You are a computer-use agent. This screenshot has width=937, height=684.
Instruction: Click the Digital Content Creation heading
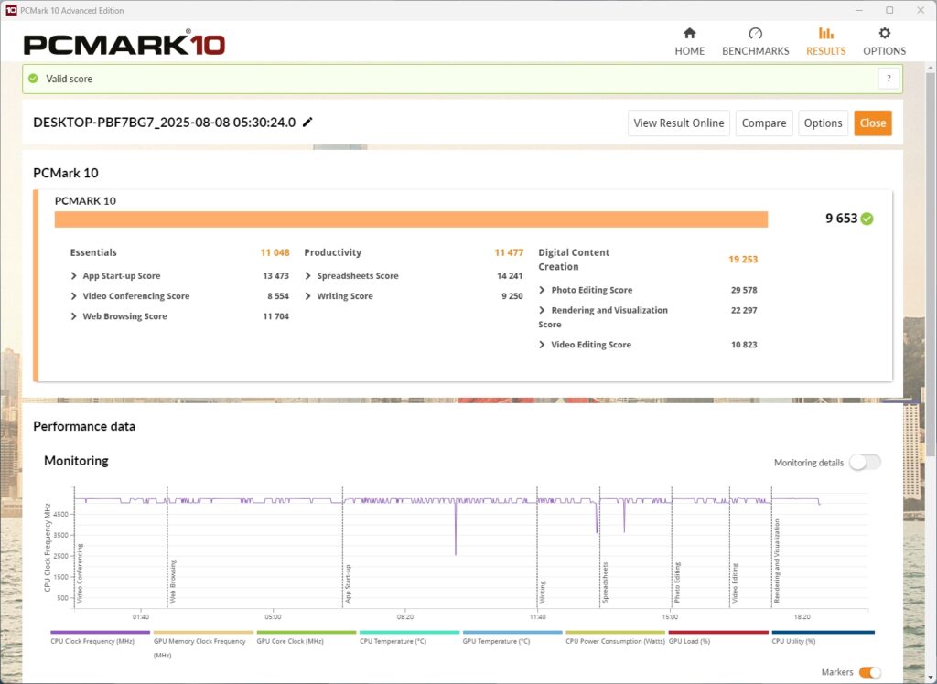pyautogui.click(x=574, y=260)
